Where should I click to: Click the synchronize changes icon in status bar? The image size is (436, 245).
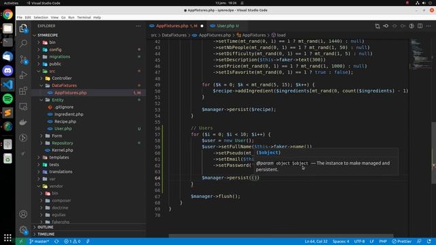[x=57, y=242]
